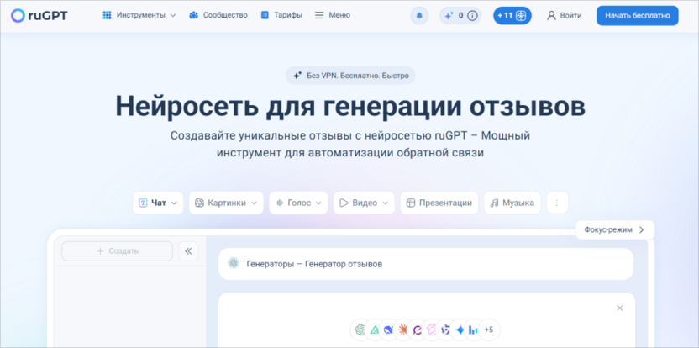Switch to the Презентации tab
699x348 pixels.
(x=439, y=203)
